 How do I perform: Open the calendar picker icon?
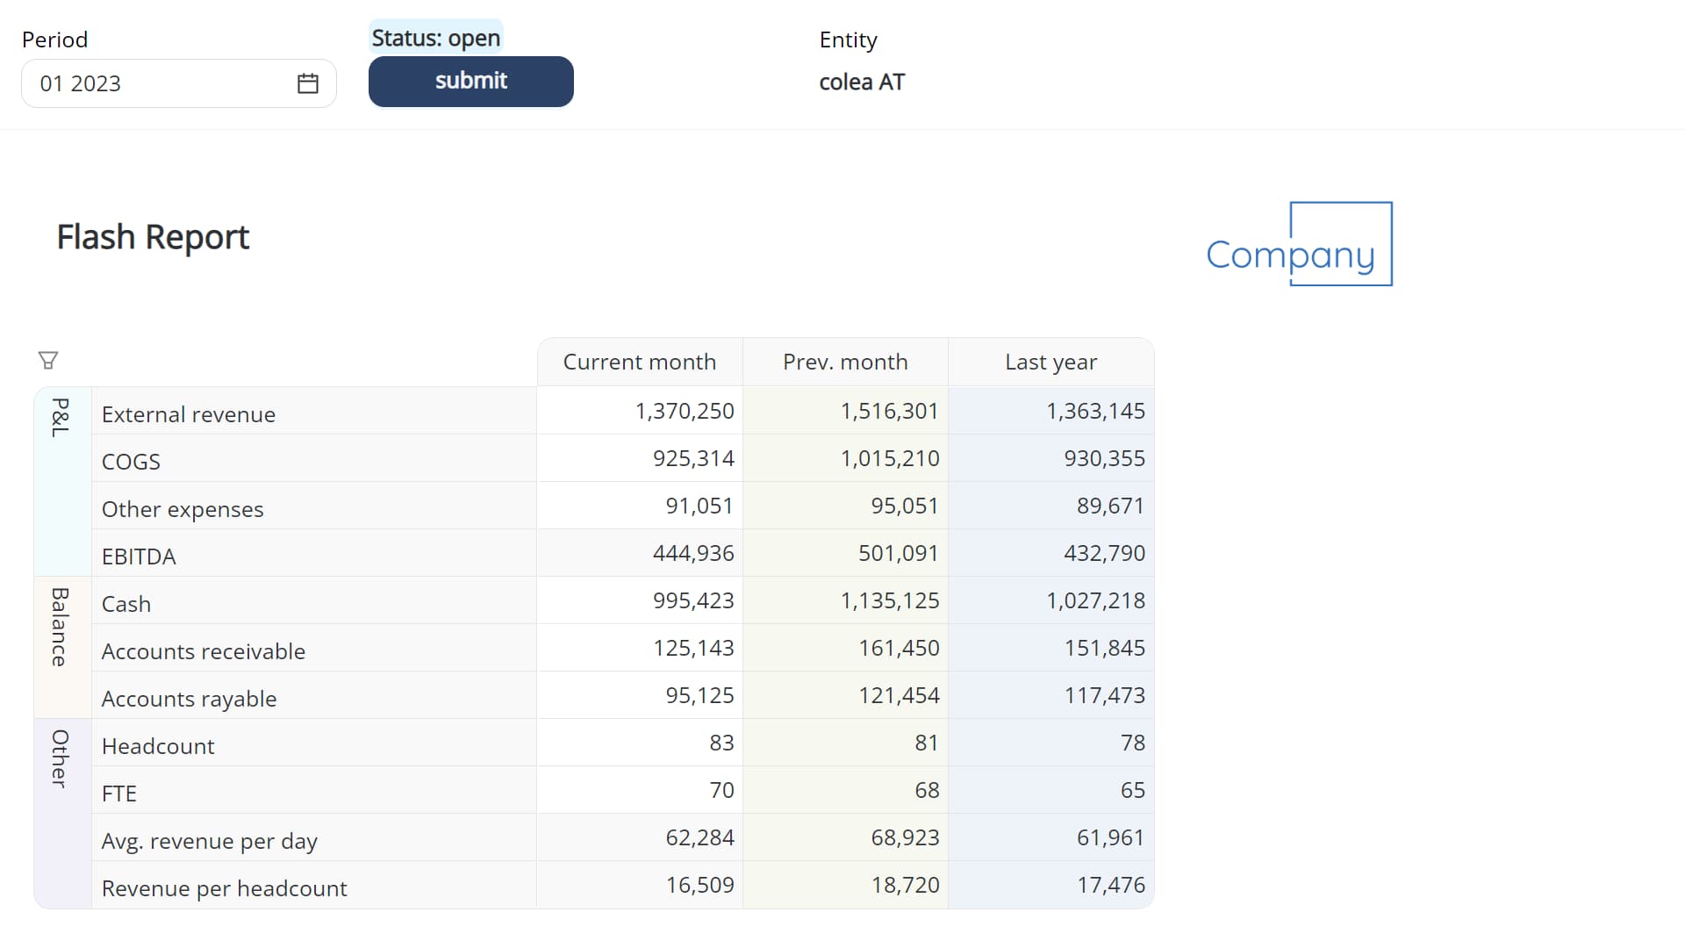pyautogui.click(x=307, y=83)
